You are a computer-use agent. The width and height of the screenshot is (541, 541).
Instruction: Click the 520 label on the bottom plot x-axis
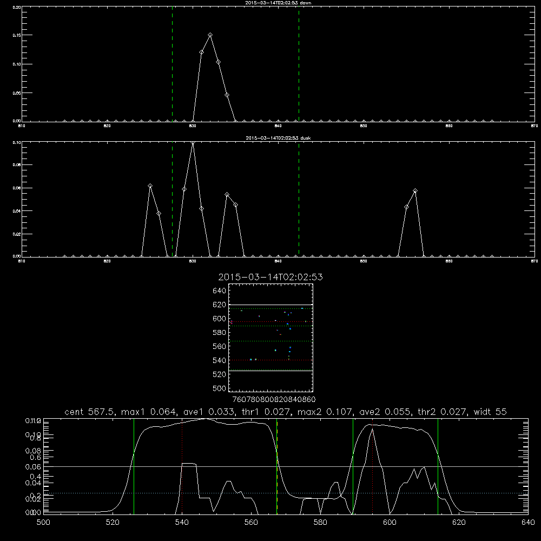pyautogui.click(x=113, y=523)
